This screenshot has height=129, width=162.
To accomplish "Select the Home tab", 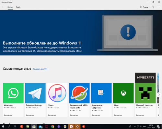I will tap(10, 7).
